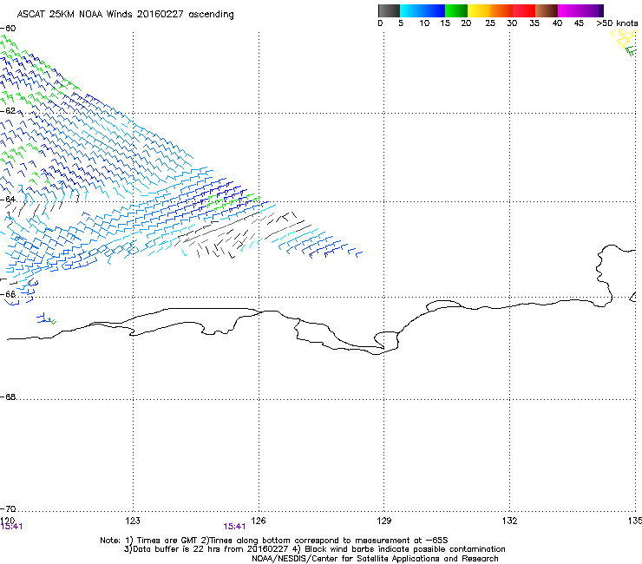
Task: Click the legend label '15'
Action: 445,23
